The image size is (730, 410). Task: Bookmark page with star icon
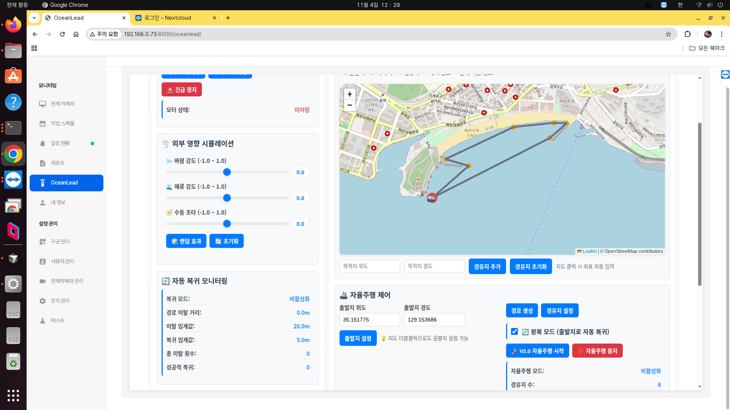[x=668, y=34]
